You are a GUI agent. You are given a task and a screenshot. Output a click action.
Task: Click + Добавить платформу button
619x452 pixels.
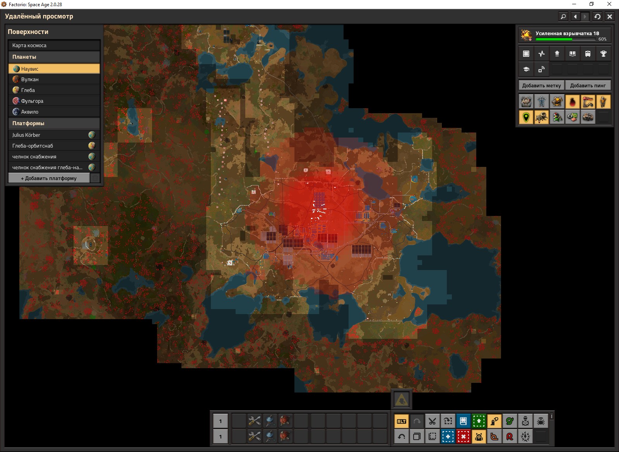pos(49,178)
